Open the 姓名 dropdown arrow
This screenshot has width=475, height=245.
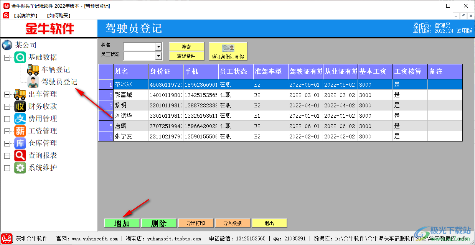pyautogui.click(x=158, y=47)
